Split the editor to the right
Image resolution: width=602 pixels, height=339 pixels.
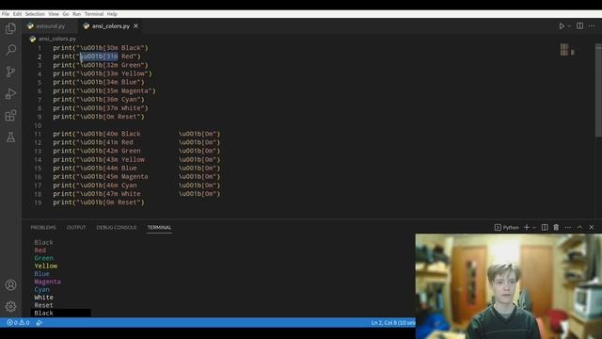click(579, 26)
